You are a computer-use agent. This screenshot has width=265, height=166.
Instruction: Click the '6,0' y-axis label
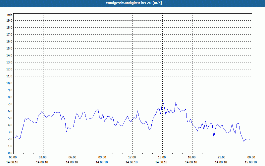click(x=10, y=111)
